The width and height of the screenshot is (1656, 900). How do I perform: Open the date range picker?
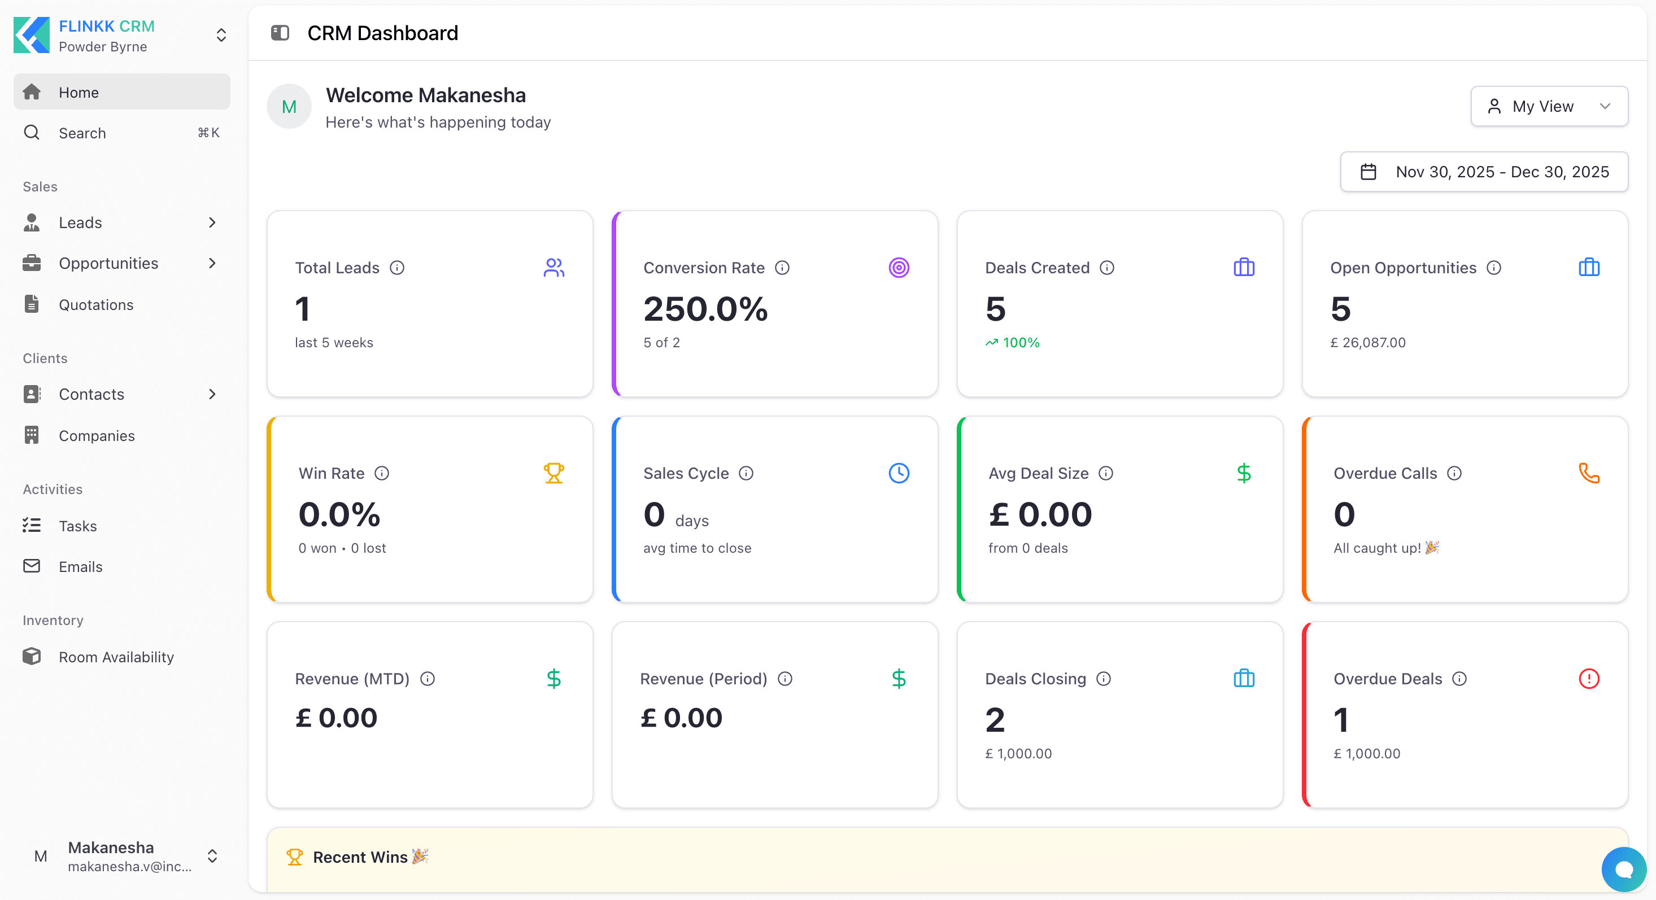click(x=1484, y=172)
